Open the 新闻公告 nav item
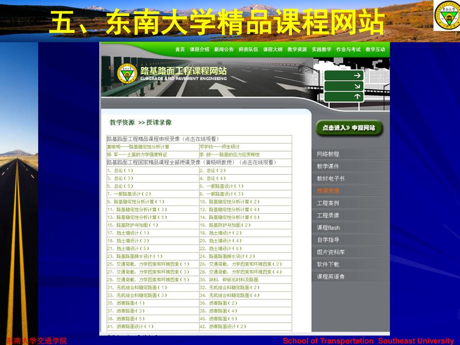The image size is (460, 345). point(224,49)
